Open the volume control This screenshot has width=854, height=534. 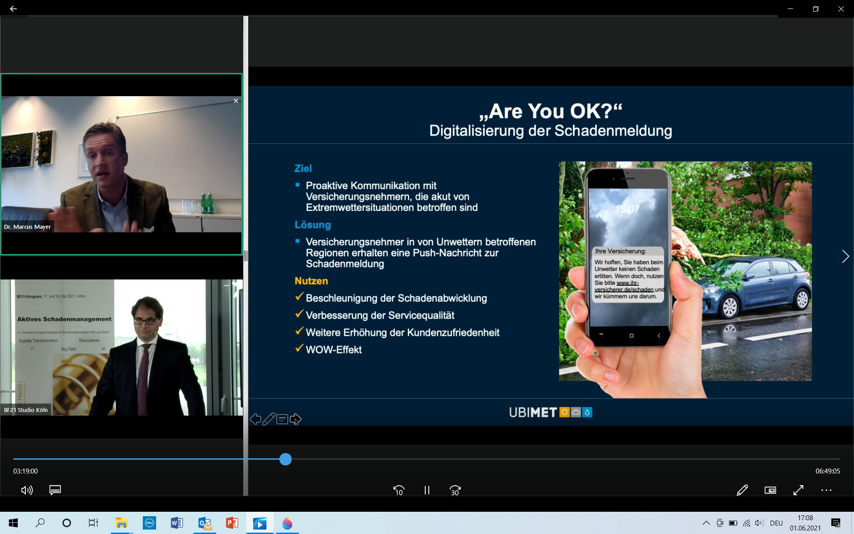(x=27, y=490)
